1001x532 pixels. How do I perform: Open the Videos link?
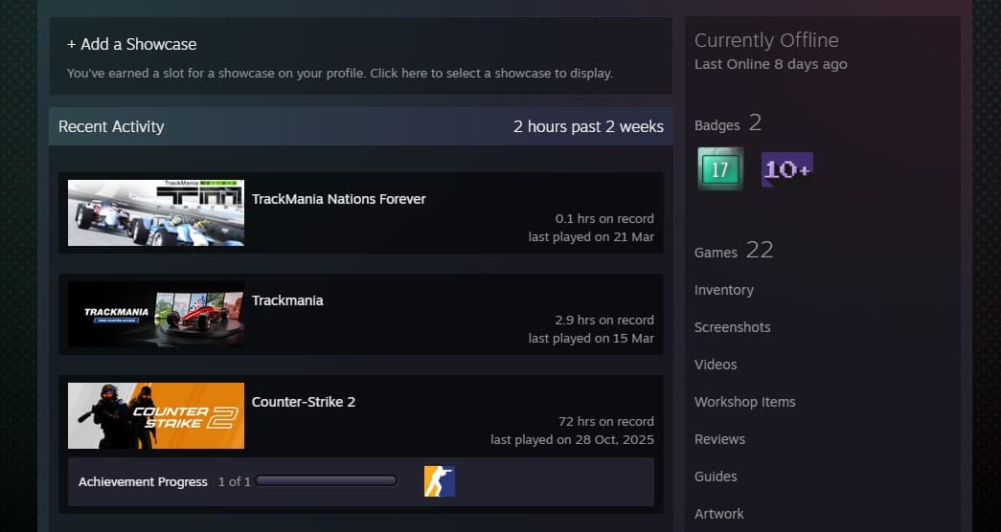click(716, 365)
